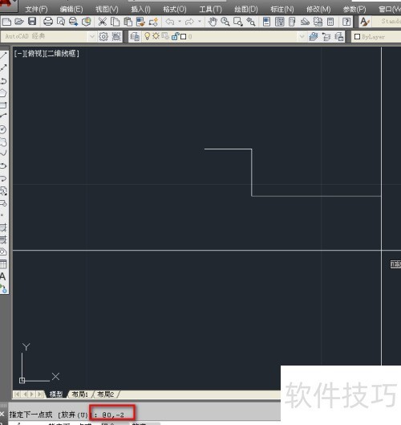Select the Zoom Realtime magnifier
Screen dimensions: 401x425
point(225,22)
